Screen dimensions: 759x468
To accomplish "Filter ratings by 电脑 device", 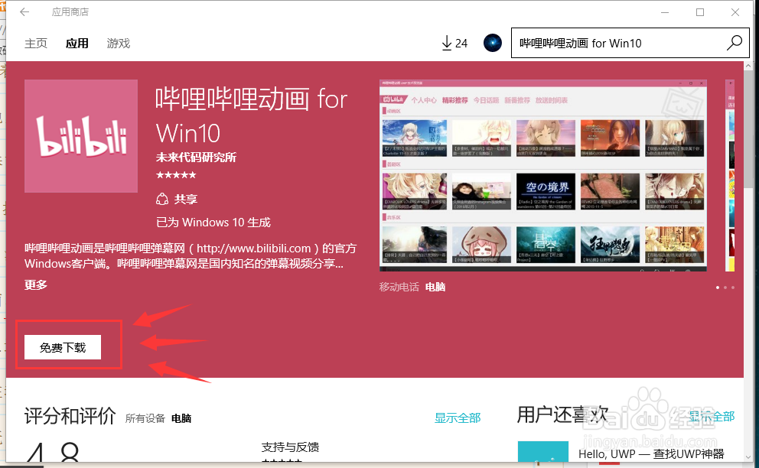I will [x=180, y=419].
